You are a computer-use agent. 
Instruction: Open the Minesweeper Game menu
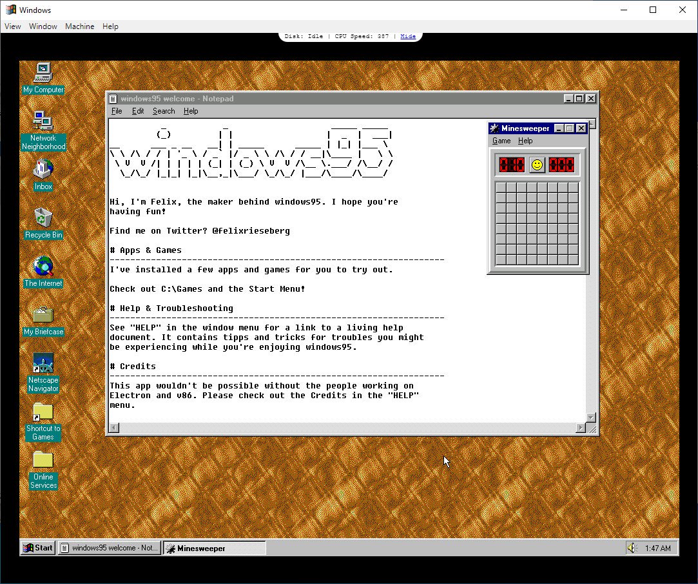pyautogui.click(x=501, y=141)
